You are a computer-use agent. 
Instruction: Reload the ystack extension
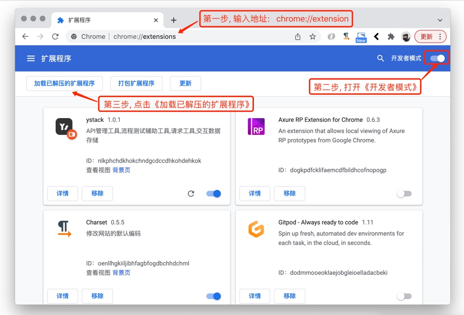191,194
